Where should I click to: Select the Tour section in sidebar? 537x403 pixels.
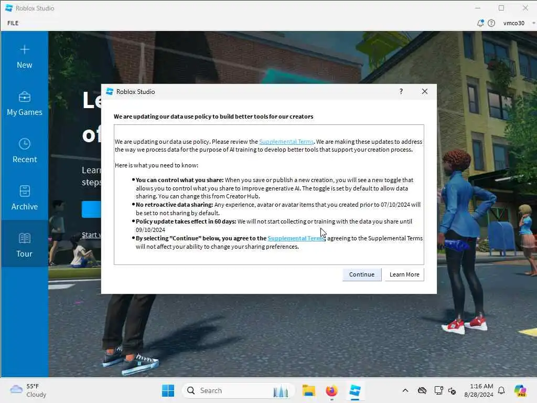(24, 243)
